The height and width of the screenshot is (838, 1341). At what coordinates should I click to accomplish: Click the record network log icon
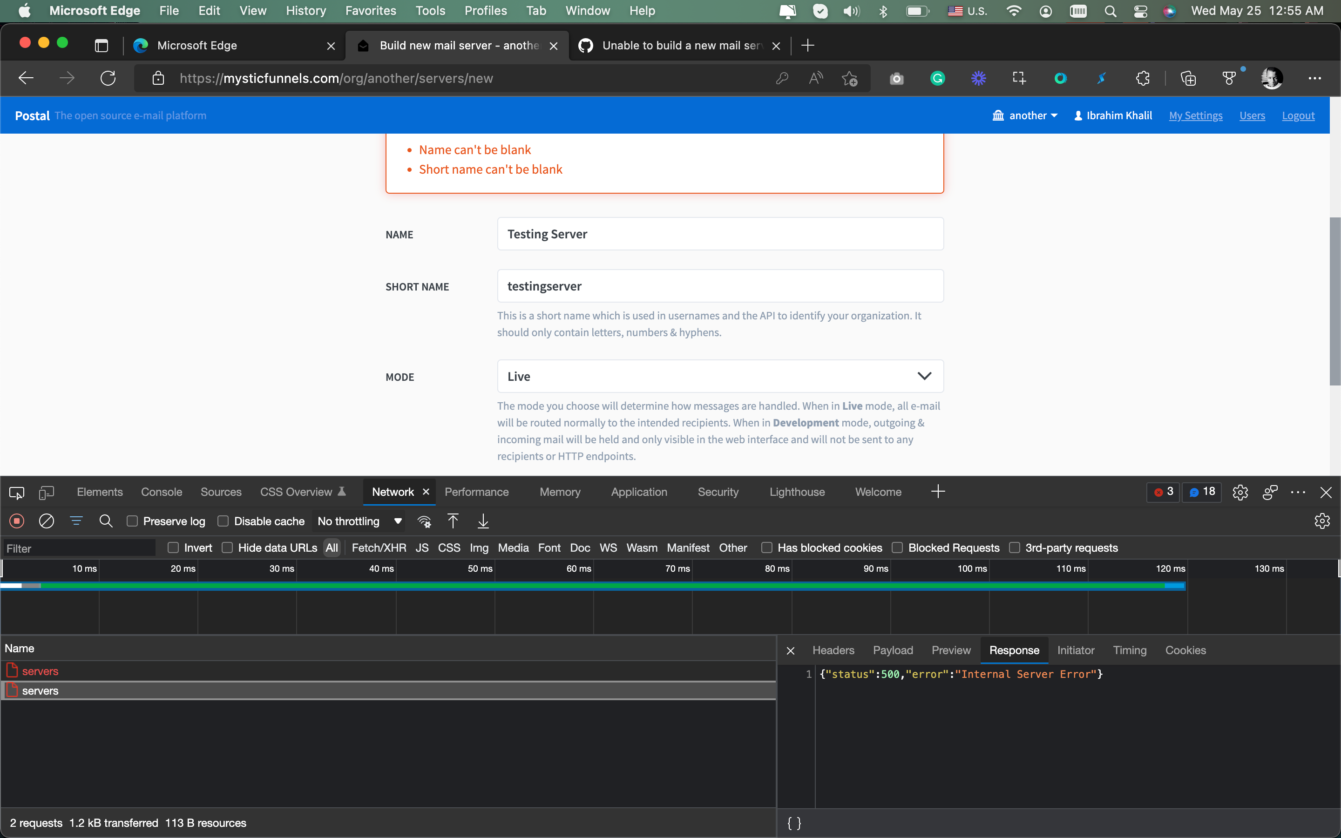pyautogui.click(x=17, y=521)
